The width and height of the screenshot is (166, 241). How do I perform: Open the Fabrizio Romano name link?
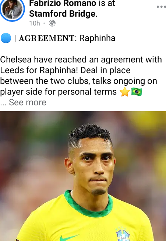pos(63,3)
